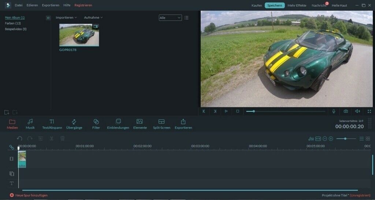
Task: Open the Hilfe menu
Action: click(x=67, y=5)
